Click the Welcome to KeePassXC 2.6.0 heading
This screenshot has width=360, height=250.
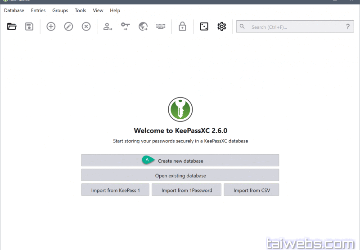(x=180, y=131)
